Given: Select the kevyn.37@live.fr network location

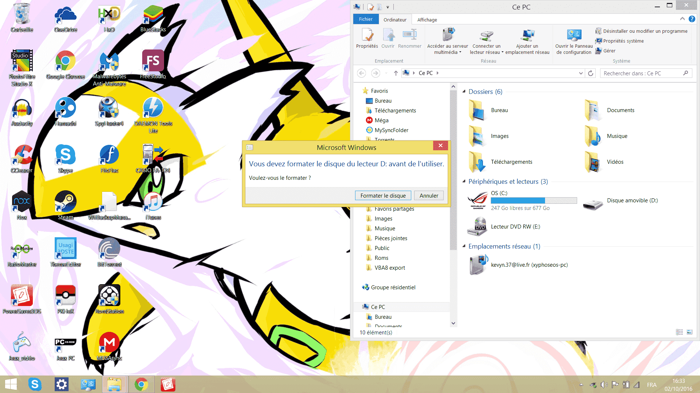Looking at the screenshot, I should [x=518, y=265].
